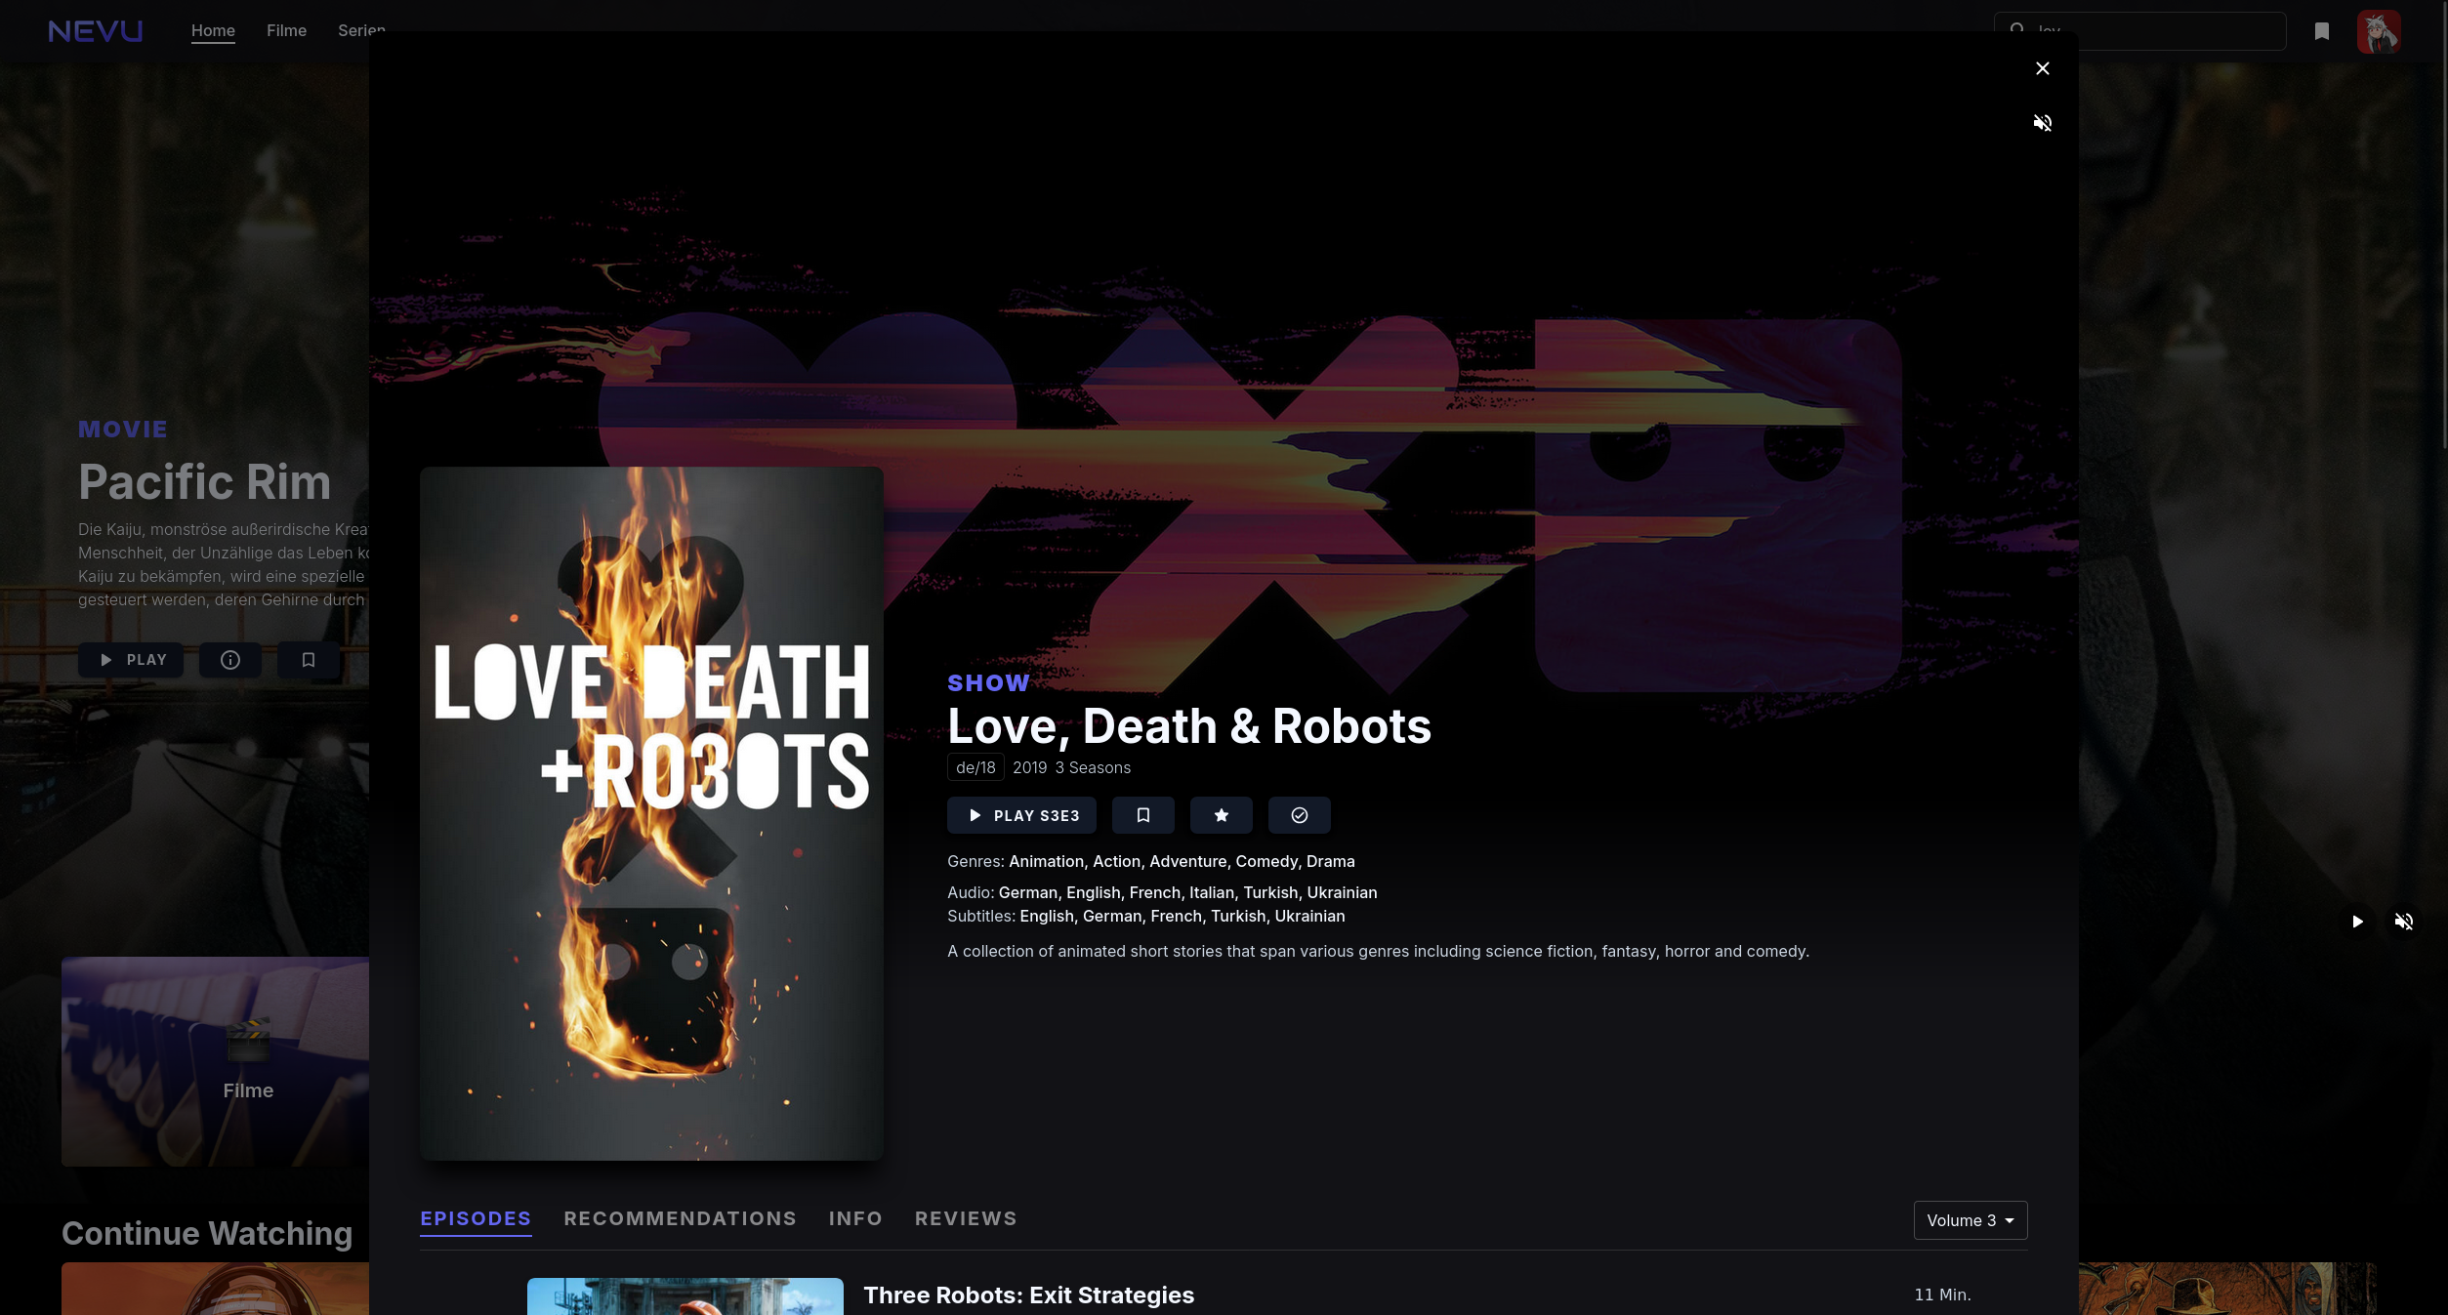2448x1315 pixels.
Task: Mark the show as watched with checkmark icon
Action: [1299, 815]
